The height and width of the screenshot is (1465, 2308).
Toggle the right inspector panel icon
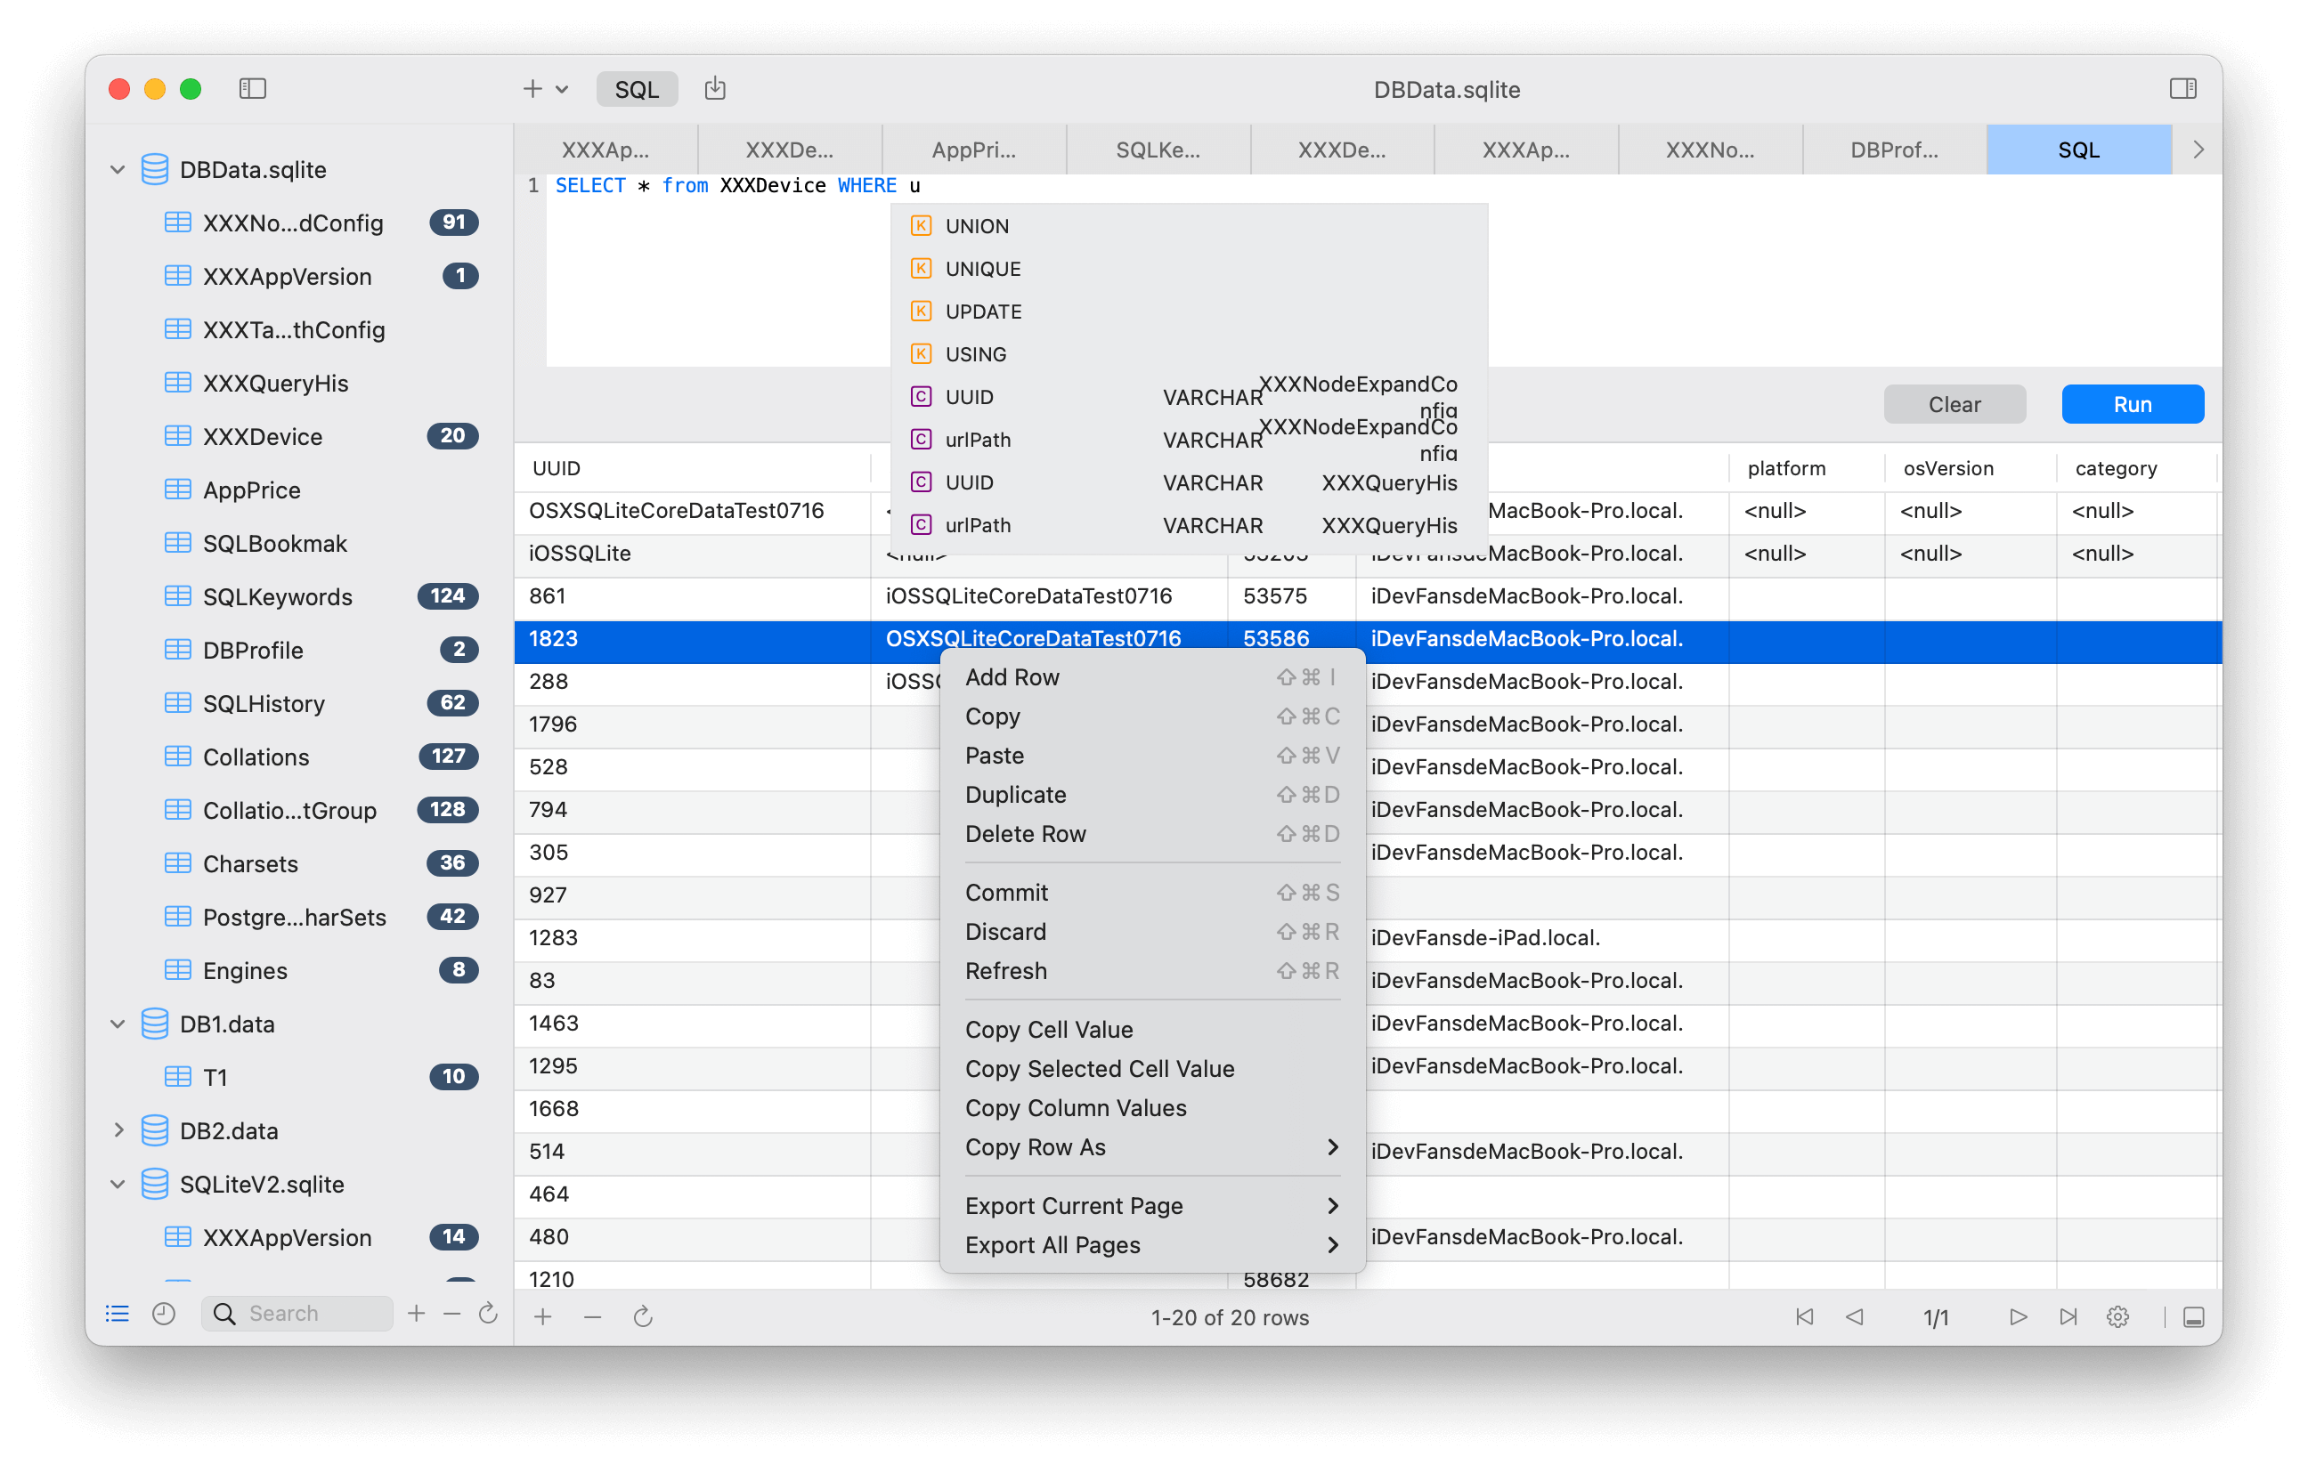[2182, 89]
